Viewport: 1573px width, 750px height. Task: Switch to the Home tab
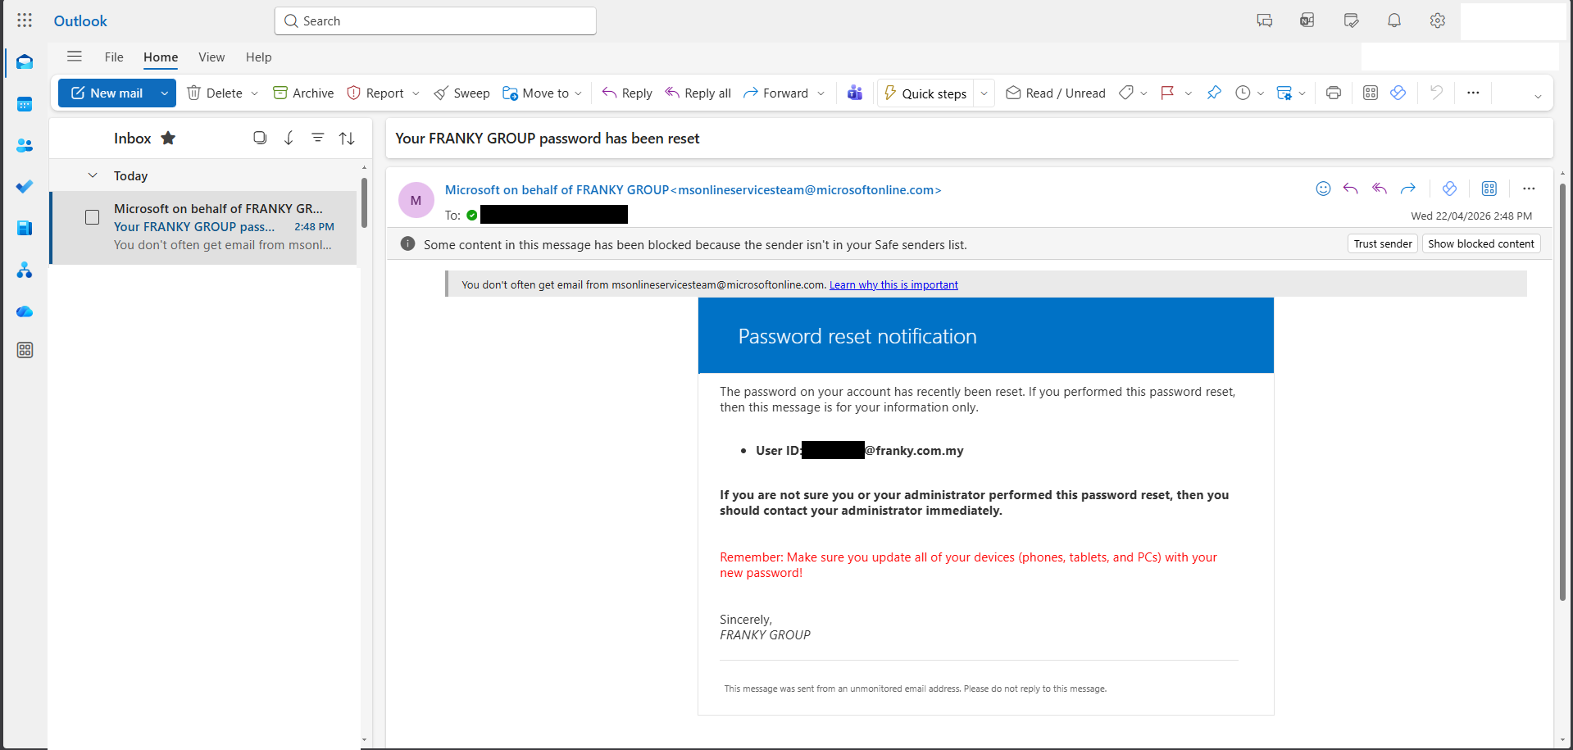(161, 57)
